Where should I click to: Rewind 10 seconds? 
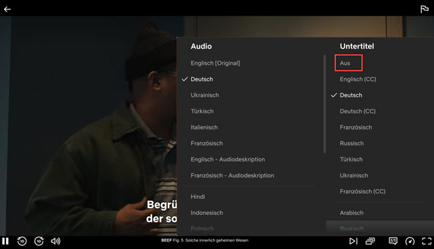[x=22, y=241]
